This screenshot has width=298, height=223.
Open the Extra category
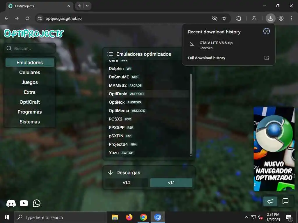pyautogui.click(x=30, y=92)
